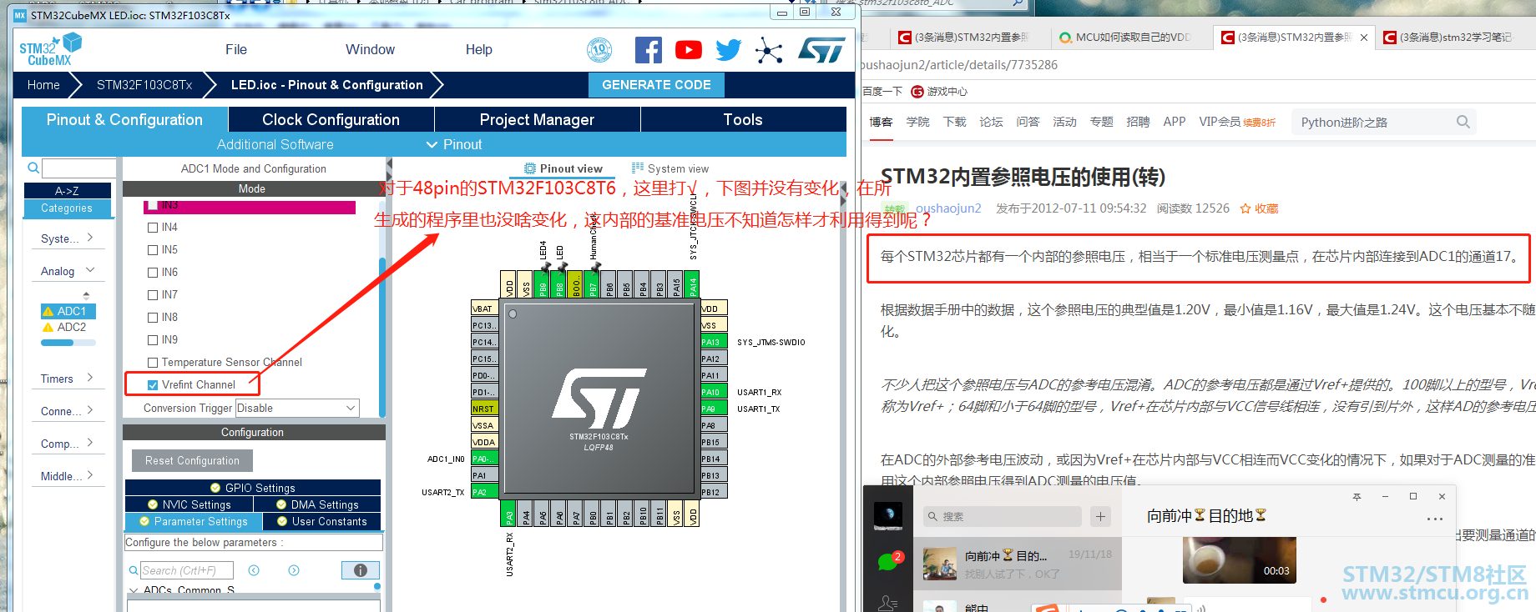Enable the IN9 channel checkbox

(153, 340)
